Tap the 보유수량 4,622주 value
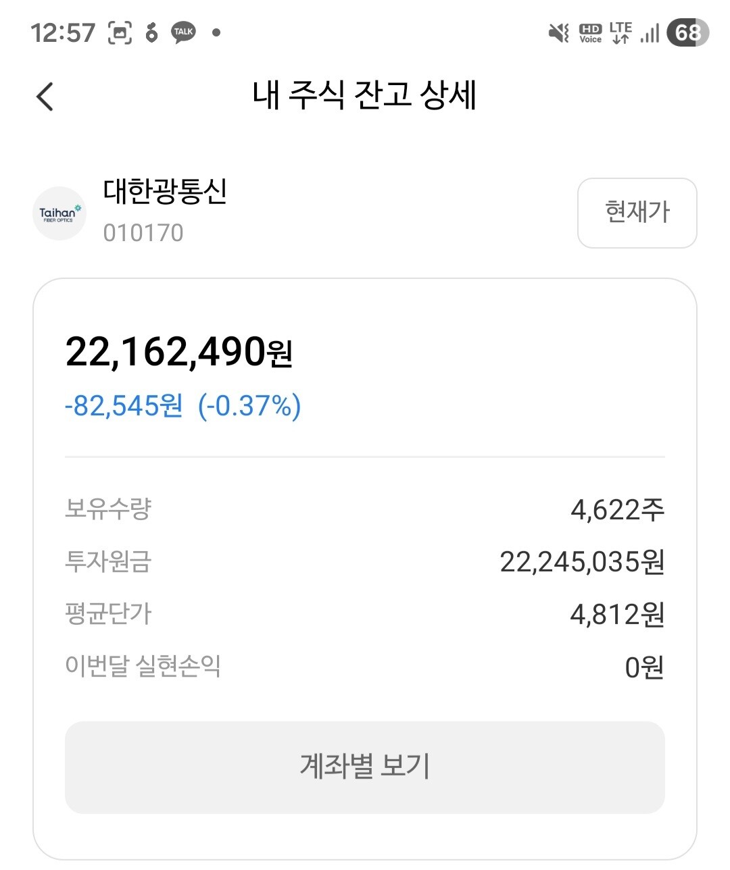The width and height of the screenshot is (730, 870). click(617, 509)
